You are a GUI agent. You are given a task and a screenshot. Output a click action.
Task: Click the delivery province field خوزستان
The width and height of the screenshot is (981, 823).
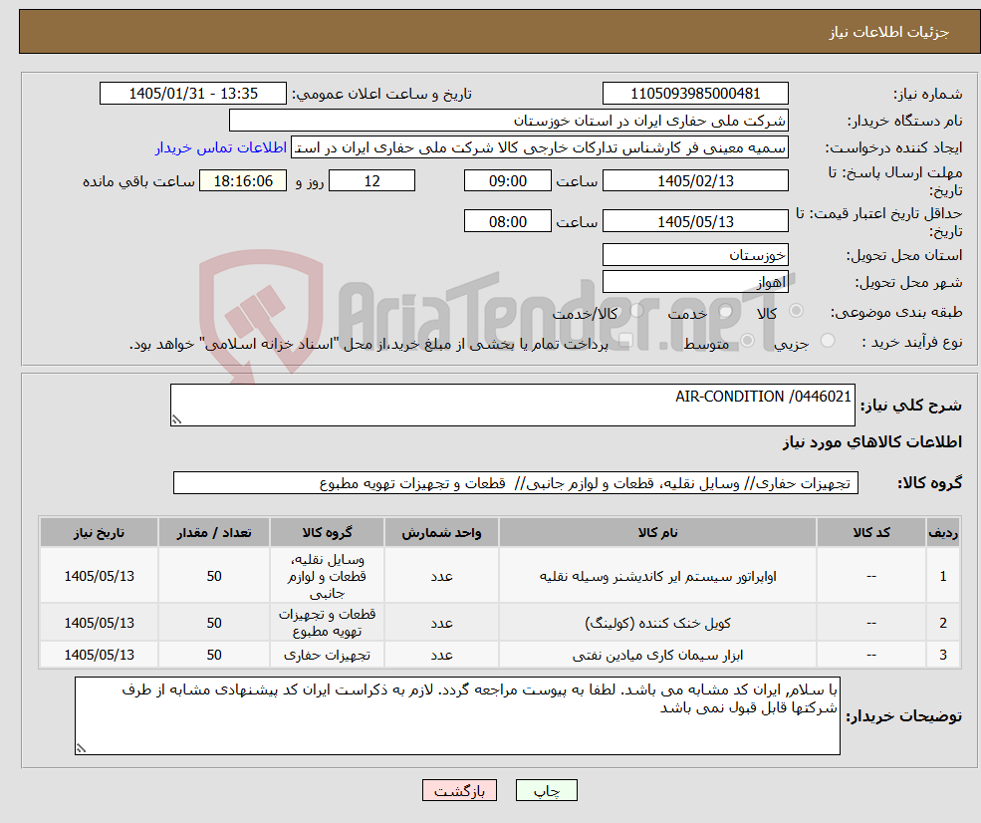point(695,255)
